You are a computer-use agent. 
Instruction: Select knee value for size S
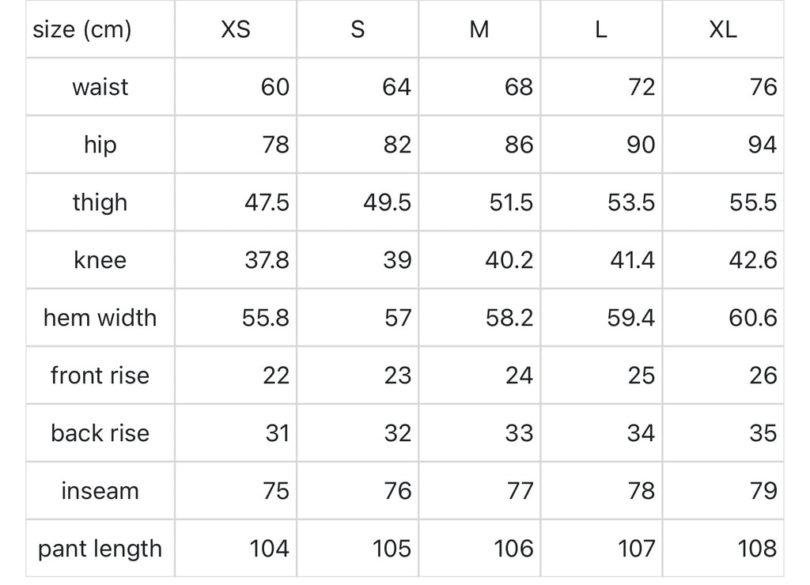coord(397,260)
